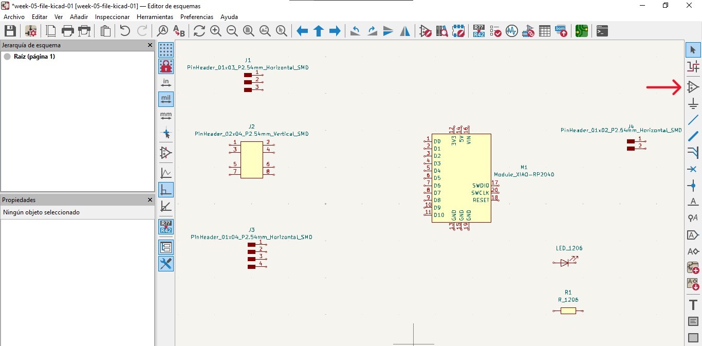The height and width of the screenshot is (346, 702).
Task: Open the SPICE simulator
Action: (x=512, y=31)
